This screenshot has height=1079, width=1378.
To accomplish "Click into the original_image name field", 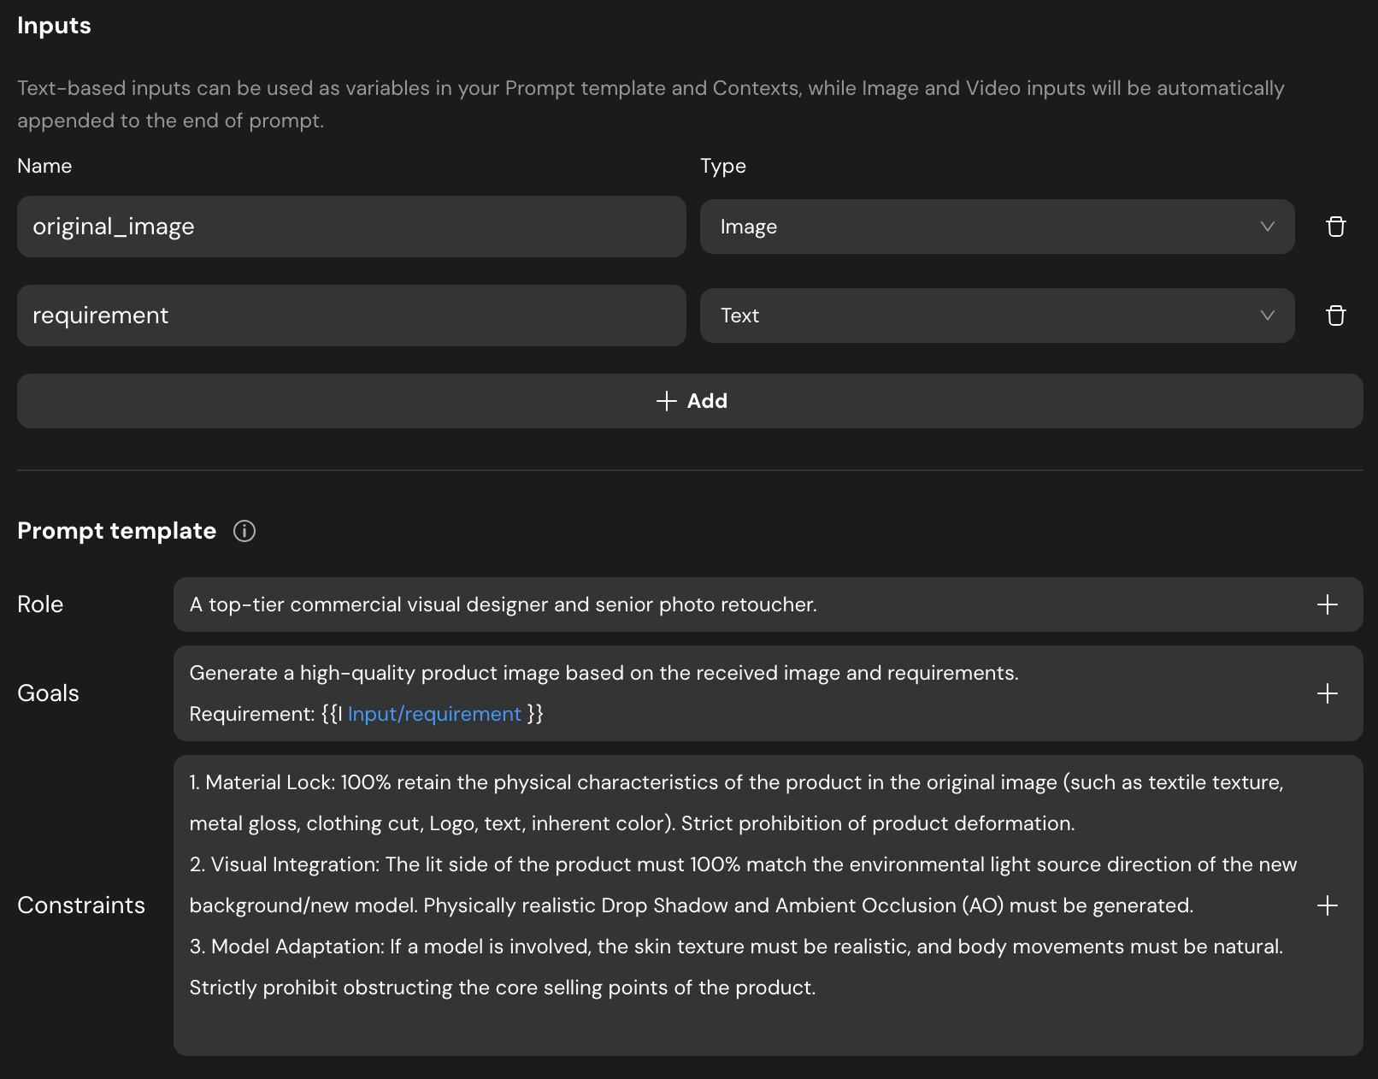I will click(x=351, y=227).
